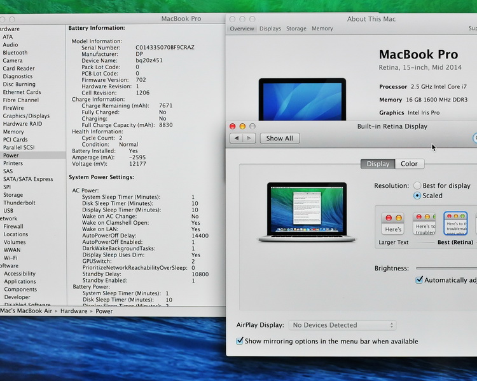The height and width of the screenshot is (381, 477).
Task: Select the Best (Retina) resolution thumbnail
Action: [x=455, y=224]
